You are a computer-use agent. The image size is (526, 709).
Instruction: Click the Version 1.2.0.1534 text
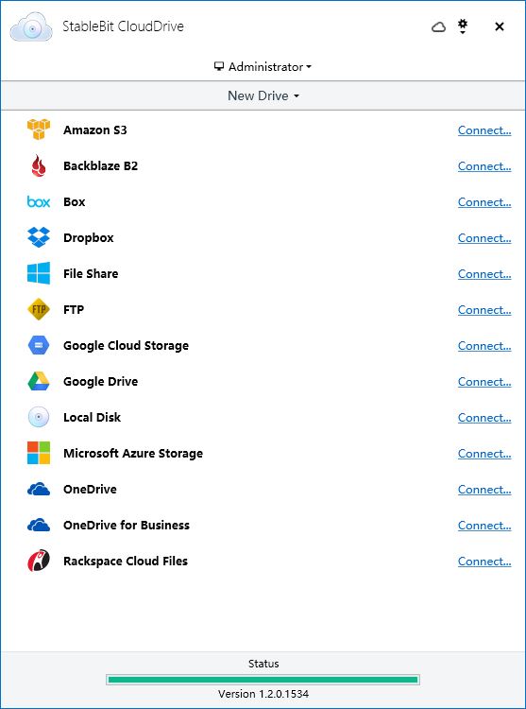(x=263, y=694)
